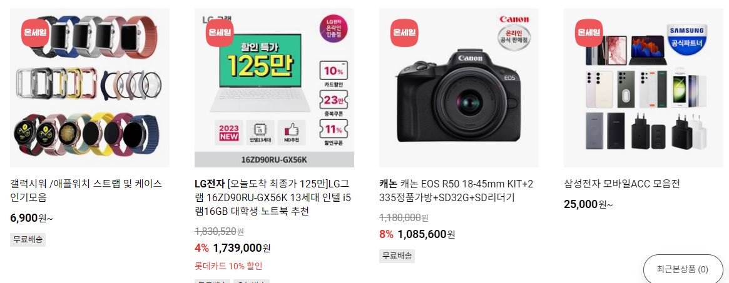The height and width of the screenshot is (283, 729).
Task: Click the 온세일 badge on the LG gram image
Action: pos(220,32)
